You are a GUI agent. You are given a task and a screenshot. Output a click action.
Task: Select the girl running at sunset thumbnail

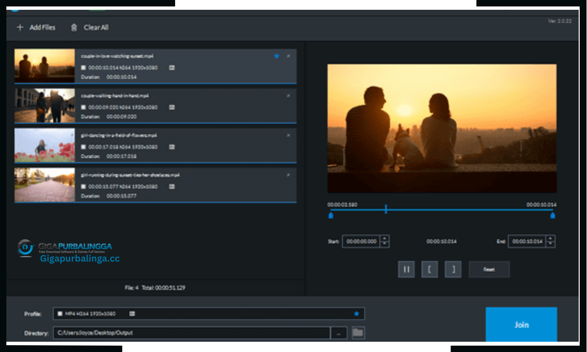coord(45,185)
